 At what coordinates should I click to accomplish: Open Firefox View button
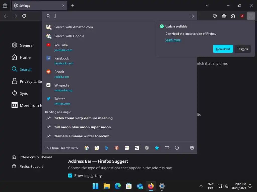[5, 5]
